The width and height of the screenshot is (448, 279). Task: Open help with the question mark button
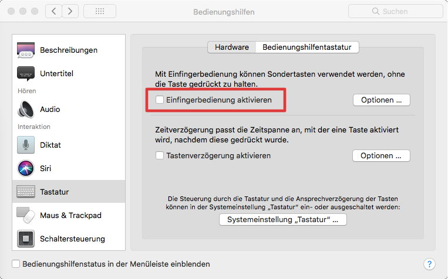click(x=429, y=264)
